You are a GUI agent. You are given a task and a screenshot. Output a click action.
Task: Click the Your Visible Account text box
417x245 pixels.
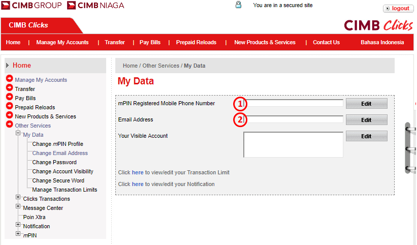pos(294,144)
